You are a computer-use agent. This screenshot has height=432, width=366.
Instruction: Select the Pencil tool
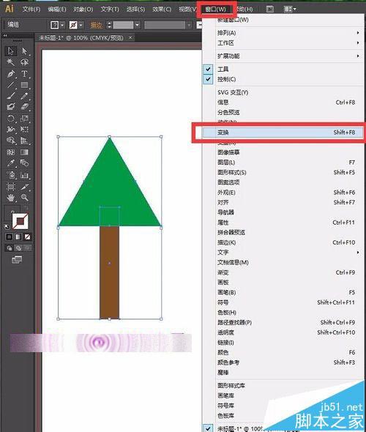[x=24, y=96]
